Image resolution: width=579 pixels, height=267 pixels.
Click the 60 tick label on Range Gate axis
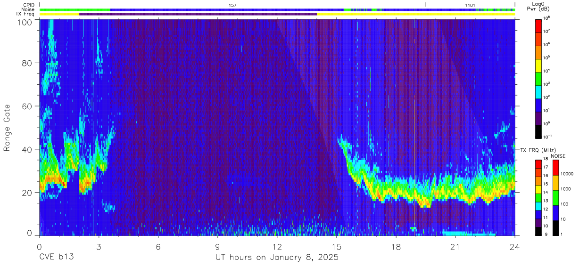(x=26, y=106)
